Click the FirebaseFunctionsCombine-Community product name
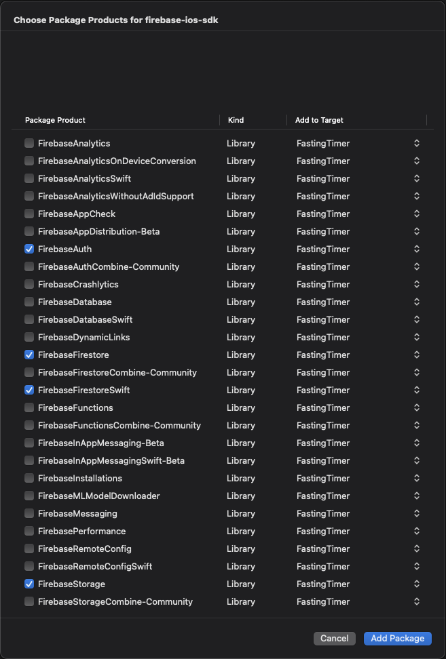Screen dimensions: 446x659 (x=119, y=425)
